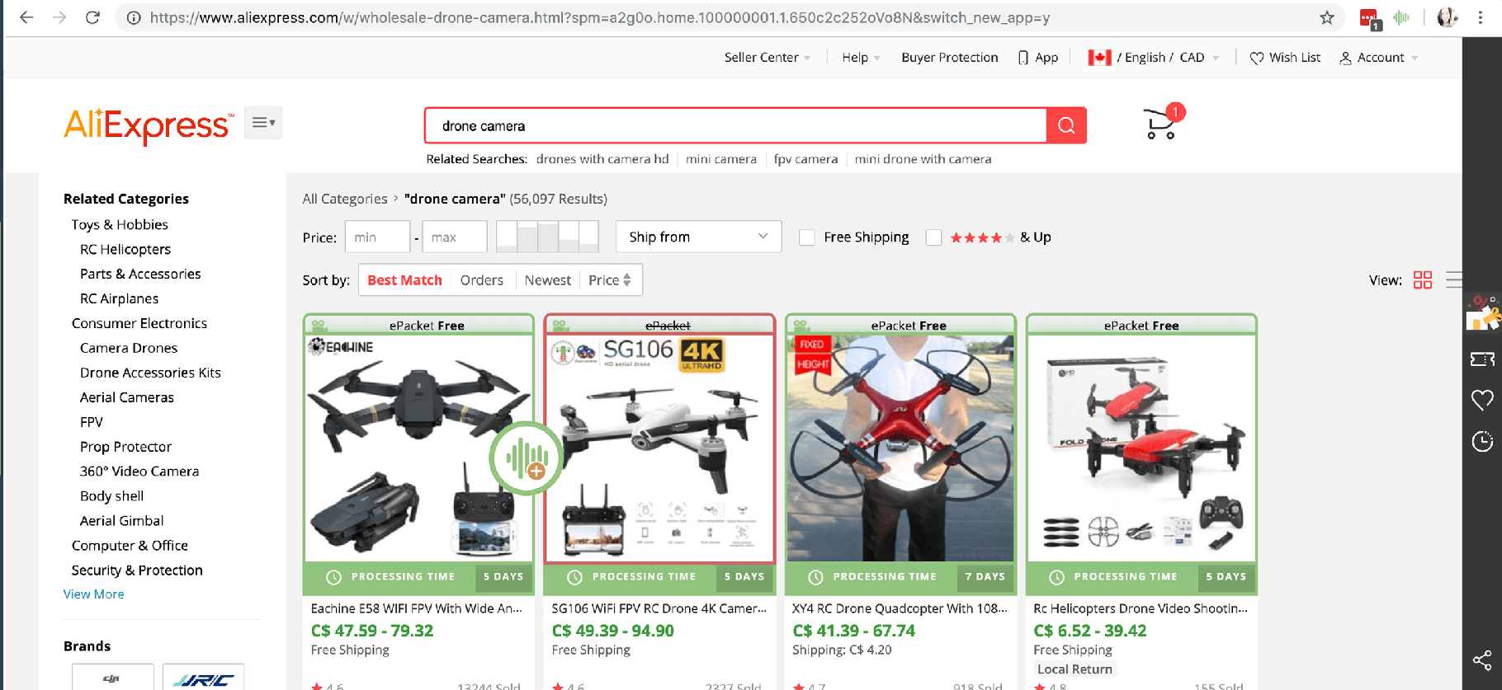
Task: Reload the page with refresh icon
Action: pyautogui.click(x=92, y=17)
